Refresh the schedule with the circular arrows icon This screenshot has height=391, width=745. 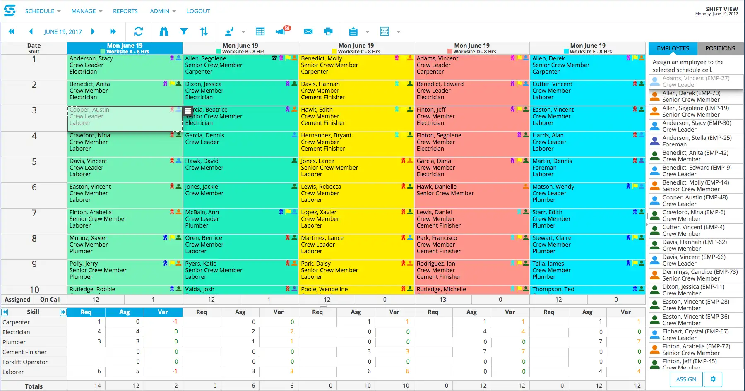pos(139,31)
